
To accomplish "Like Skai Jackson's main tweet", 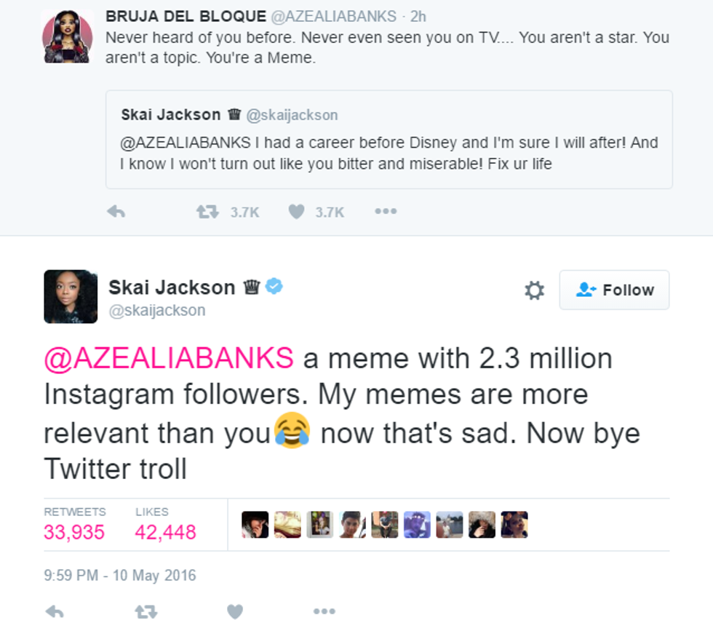I will click(x=234, y=612).
